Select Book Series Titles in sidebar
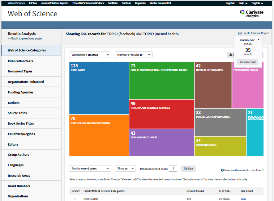Screen dimensions: 274x201 point(31,123)
